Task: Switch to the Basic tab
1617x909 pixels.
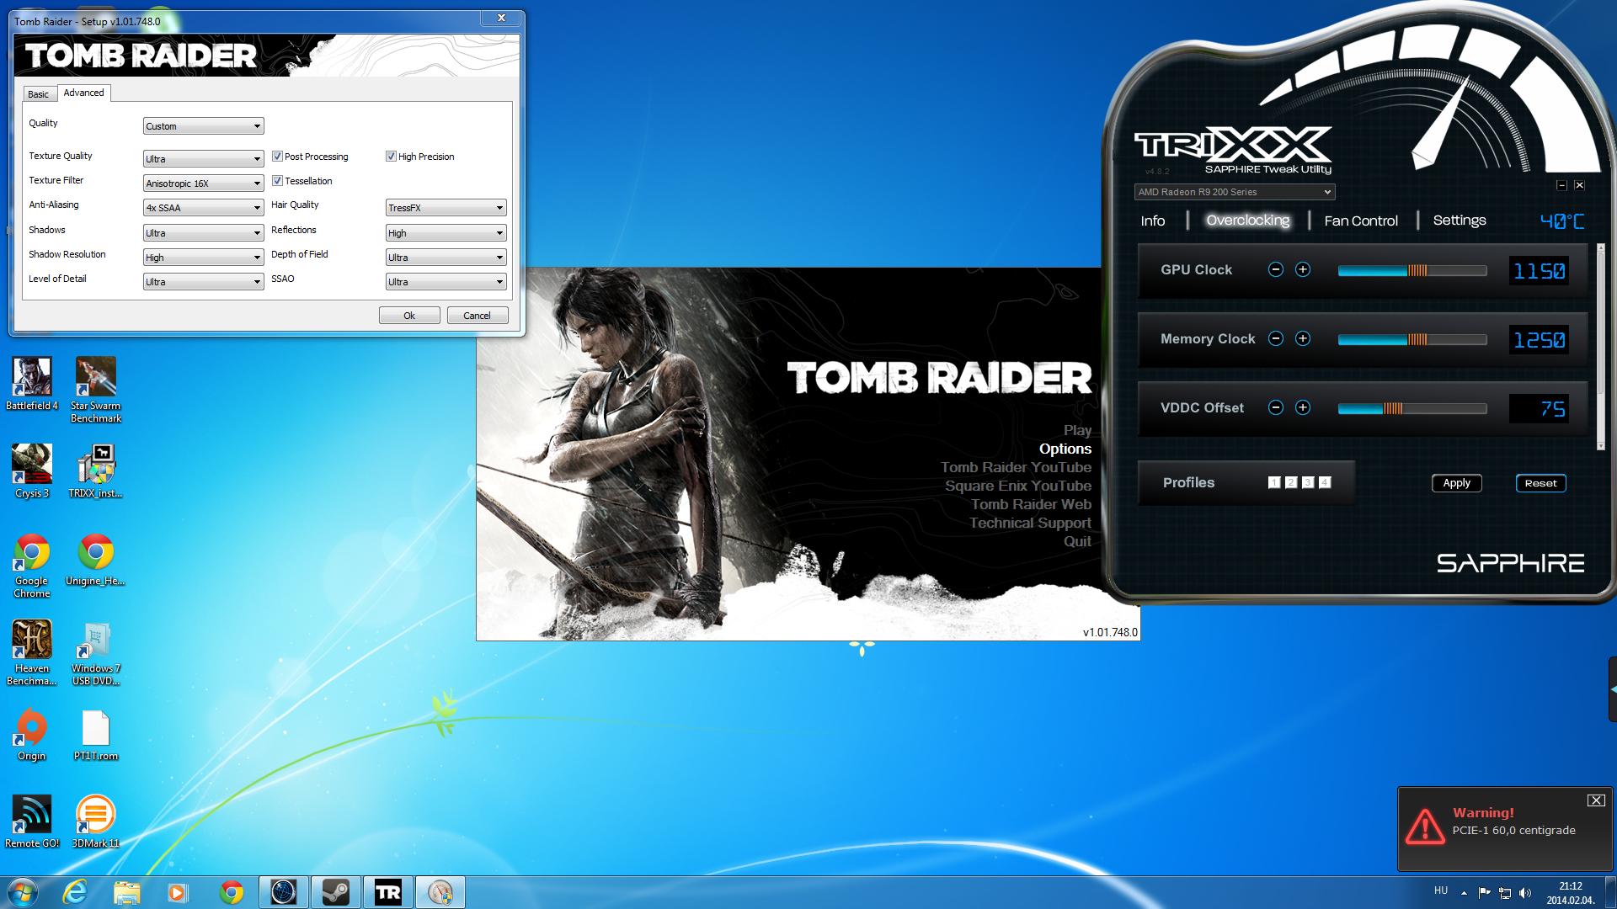Action: tap(39, 94)
